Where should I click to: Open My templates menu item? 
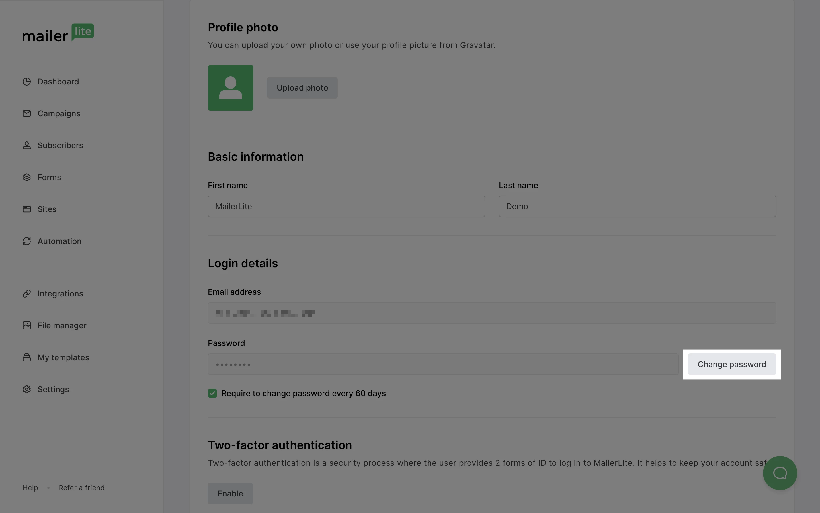point(63,357)
